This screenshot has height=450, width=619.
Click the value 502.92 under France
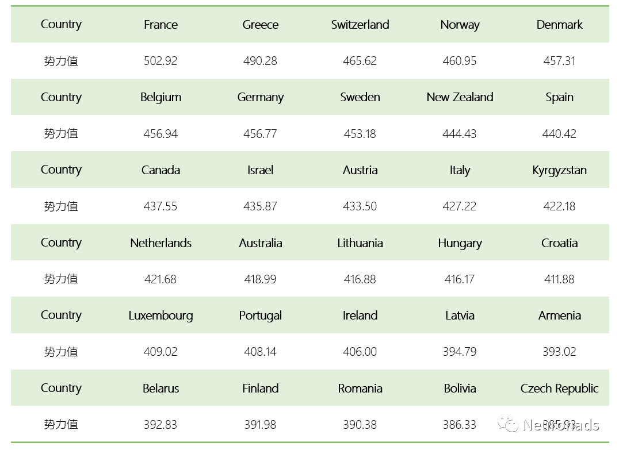point(161,61)
